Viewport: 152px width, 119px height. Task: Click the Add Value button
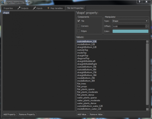(82, 114)
